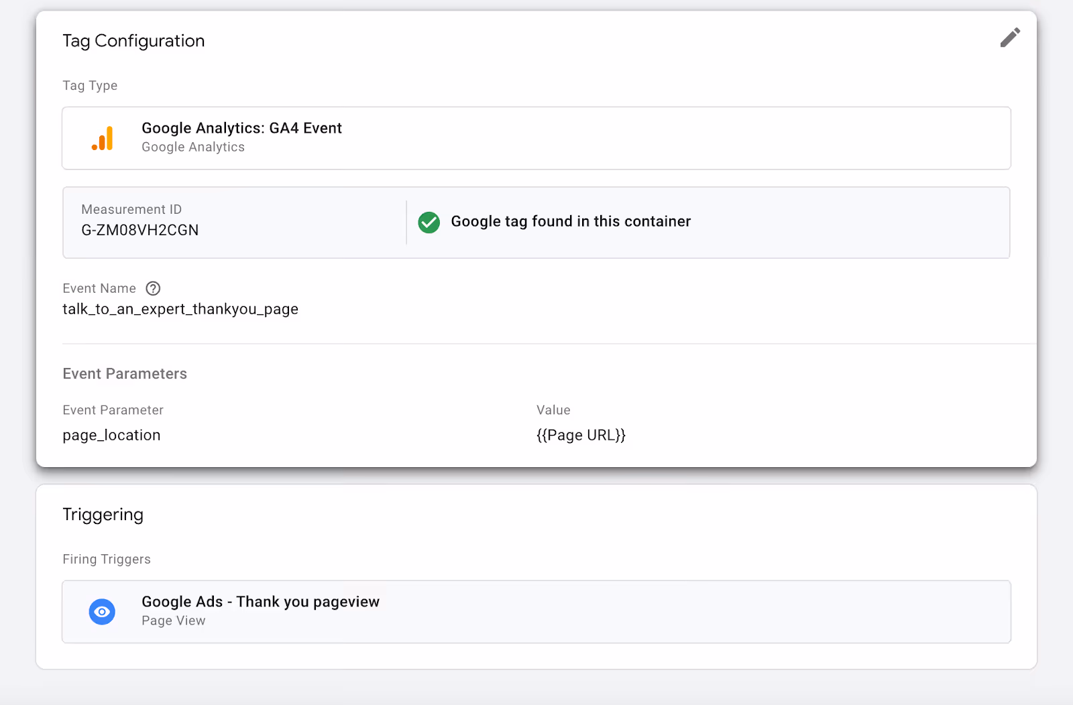The width and height of the screenshot is (1073, 705).
Task: Click the Event Parameter column header
Action: tap(113, 410)
